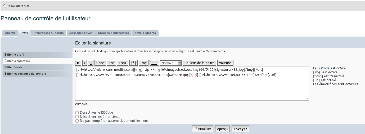
Task: Check Désactiver les émoticônes option
Action: 77,117
